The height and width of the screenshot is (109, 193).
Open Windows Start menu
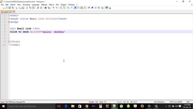3,106
